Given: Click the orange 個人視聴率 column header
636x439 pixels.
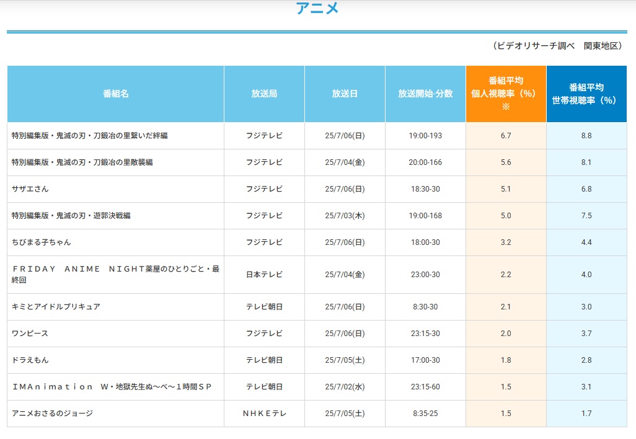Looking at the screenshot, I should pyautogui.click(x=506, y=93).
